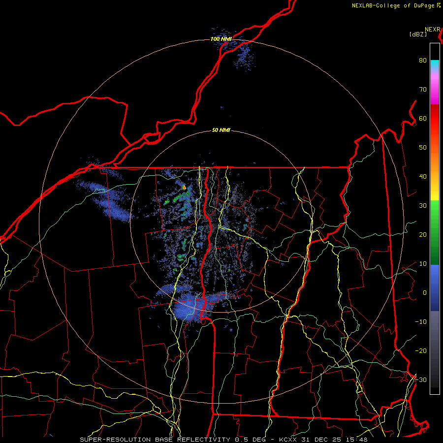Click the Super-Resolution Base Reflectivity caption

(224, 440)
